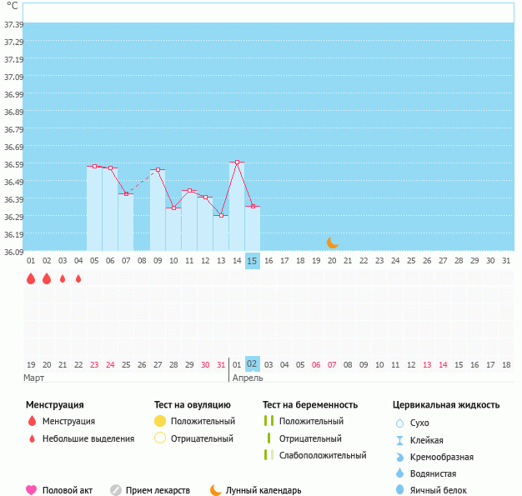
Task: Click the "Лунный календарь" legend label
Action: tap(266, 490)
